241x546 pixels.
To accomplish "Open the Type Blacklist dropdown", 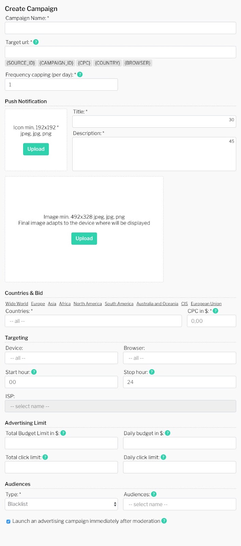I will (x=61, y=504).
